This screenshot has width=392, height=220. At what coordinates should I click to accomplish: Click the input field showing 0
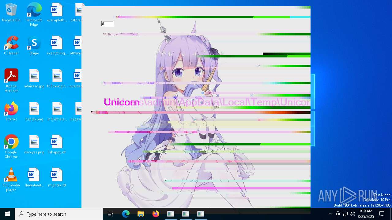(107, 24)
